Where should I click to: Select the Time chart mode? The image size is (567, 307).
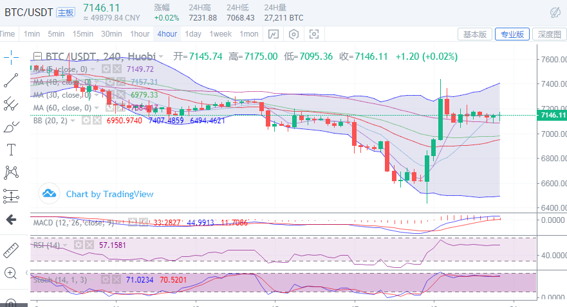[x=7, y=34]
